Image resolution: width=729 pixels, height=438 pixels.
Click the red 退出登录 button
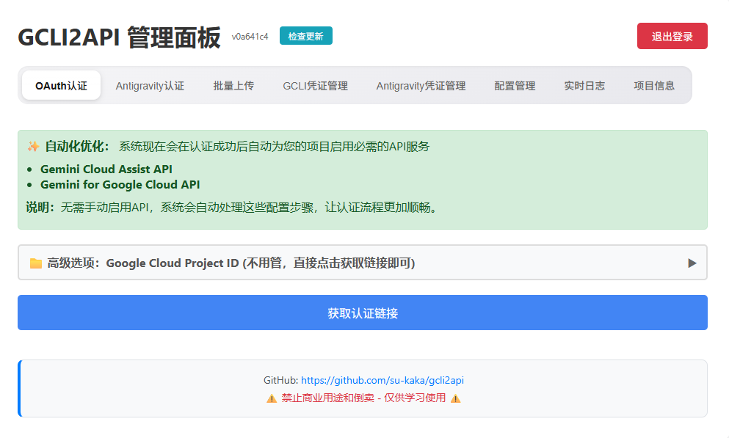coord(672,36)
